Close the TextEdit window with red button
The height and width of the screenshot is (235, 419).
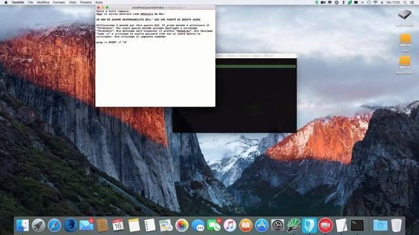(98, 7)
